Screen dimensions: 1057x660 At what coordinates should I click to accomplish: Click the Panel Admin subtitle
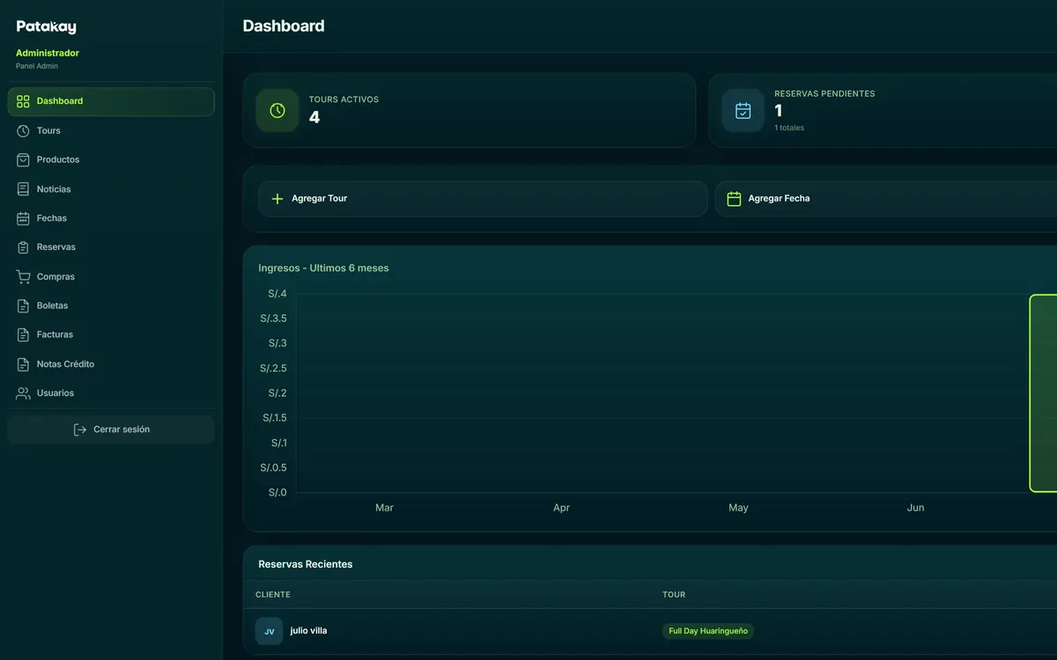click(37, 66)
